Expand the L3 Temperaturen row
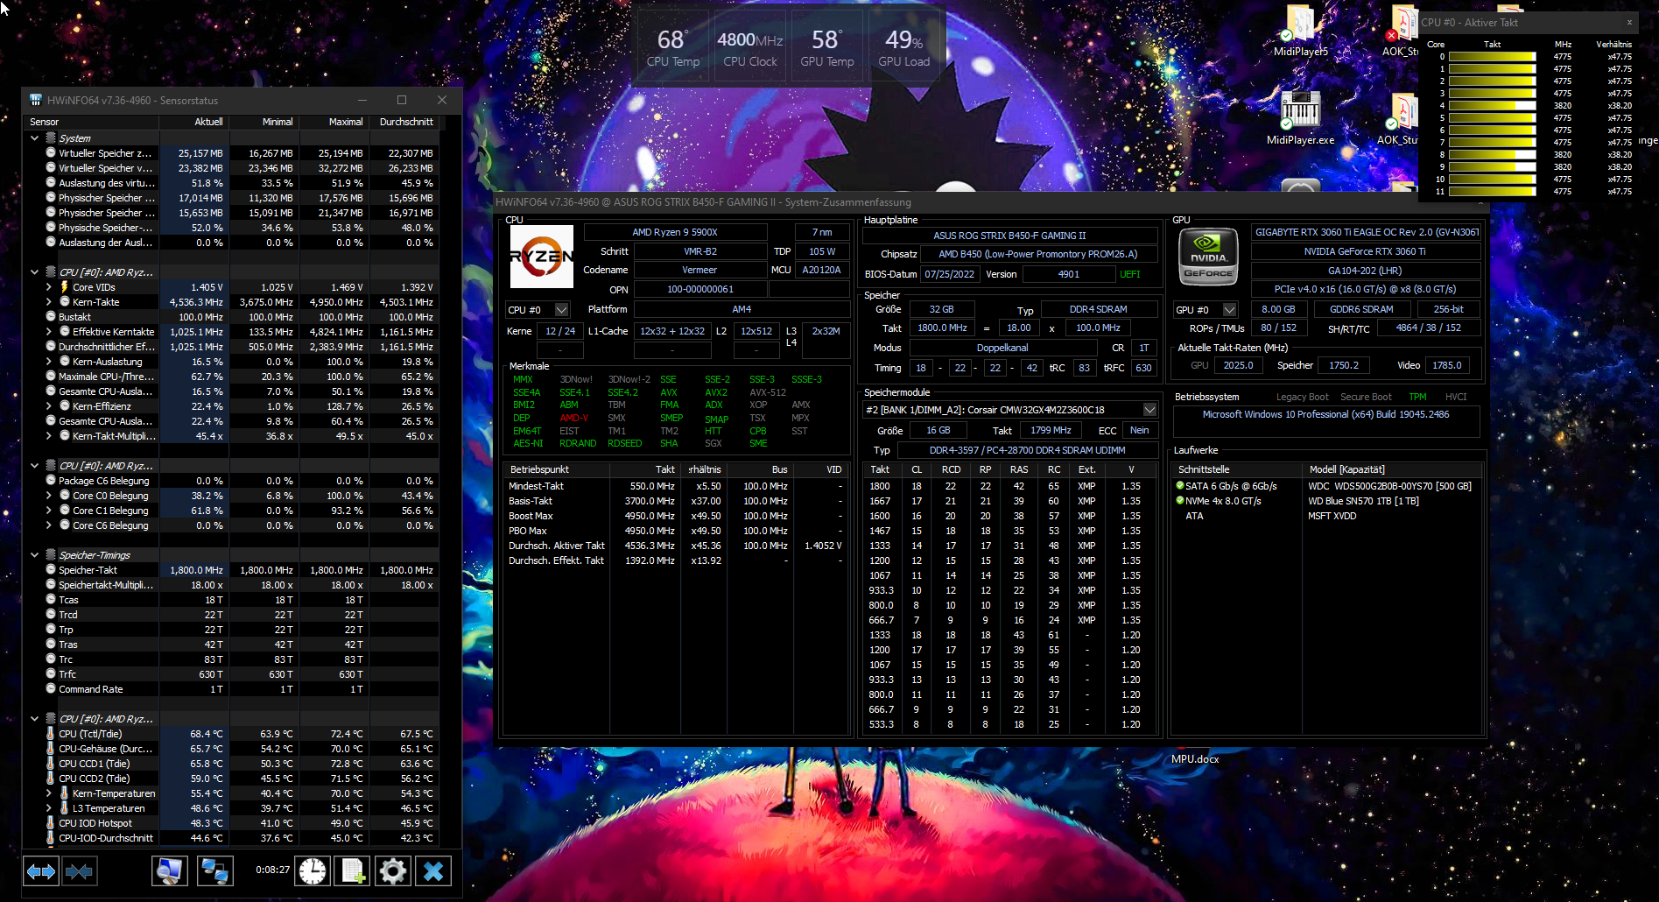The height and width of the screenshot is (902, 1659). (49, 808)
